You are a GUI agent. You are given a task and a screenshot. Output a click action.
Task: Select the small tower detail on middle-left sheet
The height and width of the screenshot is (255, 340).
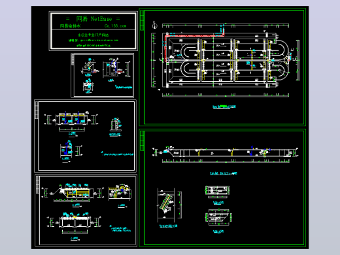(x=115, y=124)
